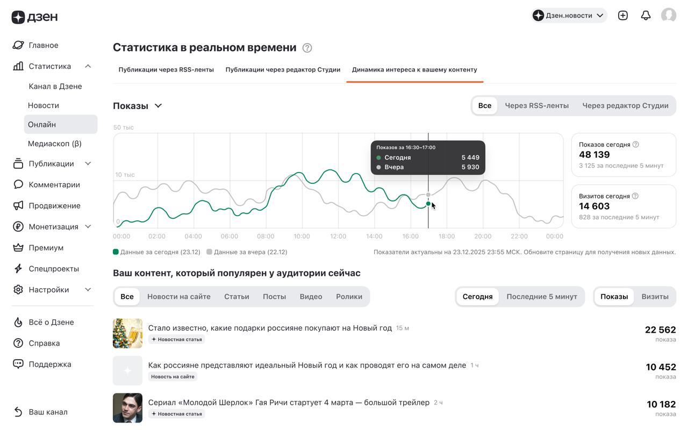Viewport: 688px width, 430px height.
Task: Open the Дзен logo on the top left
Action: coord(34,16)
